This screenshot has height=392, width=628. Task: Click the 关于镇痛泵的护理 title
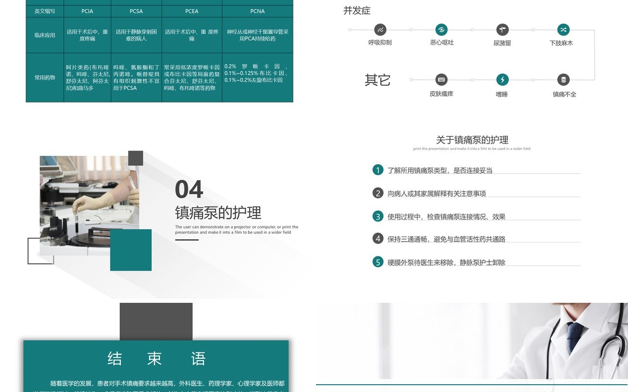click(472, 140)
